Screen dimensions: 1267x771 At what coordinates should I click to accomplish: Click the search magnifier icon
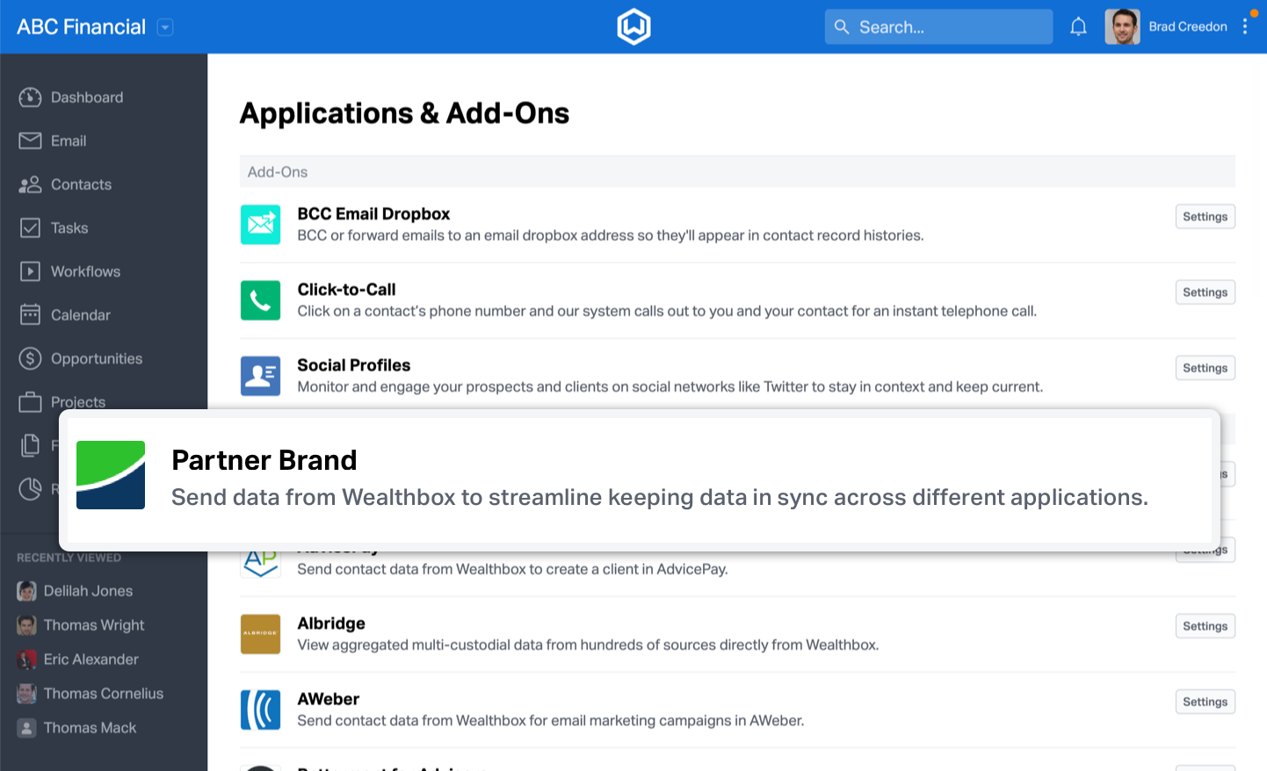(842, 27)
